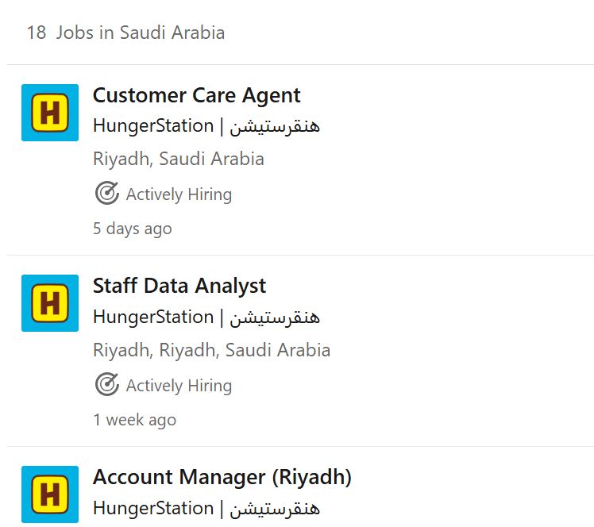
Task: Click the 18 Jobs in Saudi Arabia heading
Action: tap(125, 33)
